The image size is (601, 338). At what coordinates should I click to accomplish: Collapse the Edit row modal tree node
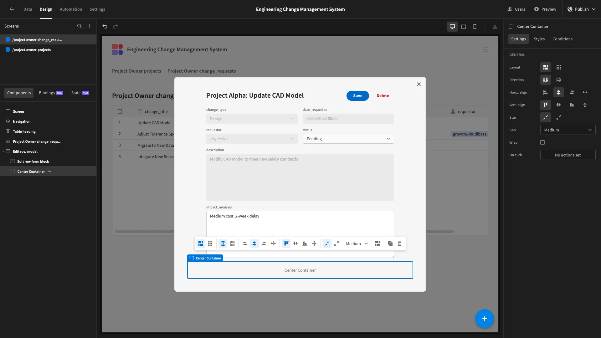pos(3,151)
